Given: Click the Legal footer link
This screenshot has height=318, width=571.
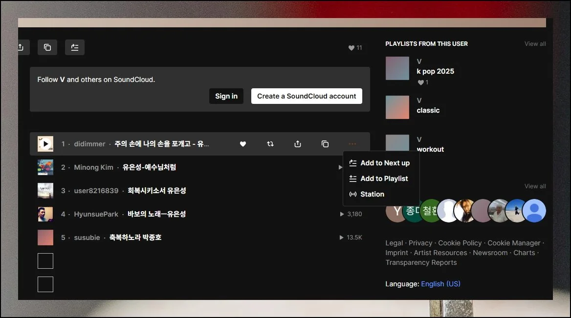Looking at the screenshot, I should tap(394, 243).
